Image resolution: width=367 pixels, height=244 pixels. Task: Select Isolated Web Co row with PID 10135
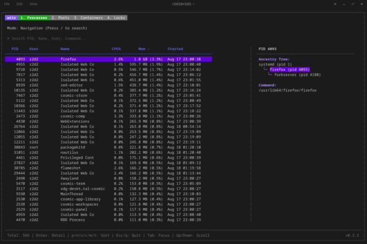pyautogui.click(x=108, y=90)
